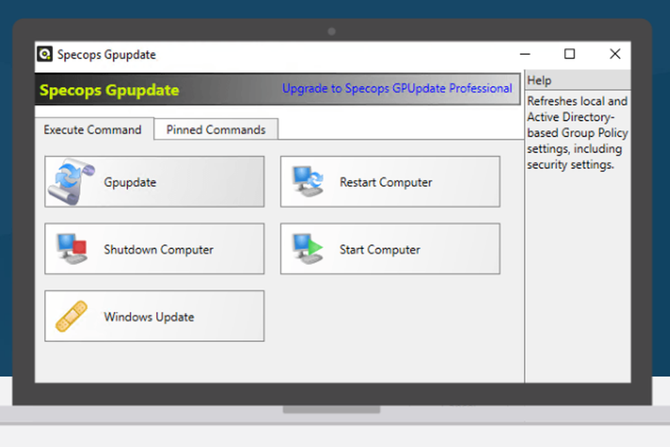Launch the Start Computer command
This screenshot has width=670, height=447.
tap(390, 248)
